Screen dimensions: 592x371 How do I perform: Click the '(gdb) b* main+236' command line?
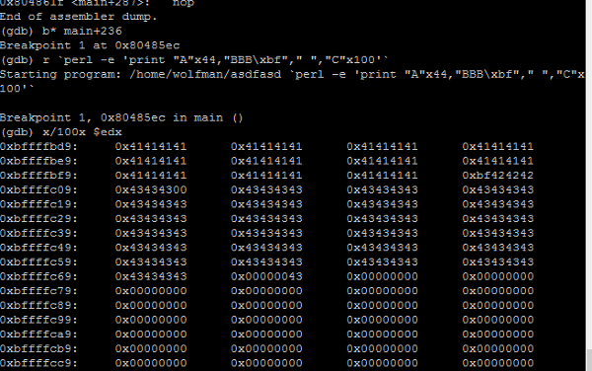pyautogui.click(x=61, y=32)
